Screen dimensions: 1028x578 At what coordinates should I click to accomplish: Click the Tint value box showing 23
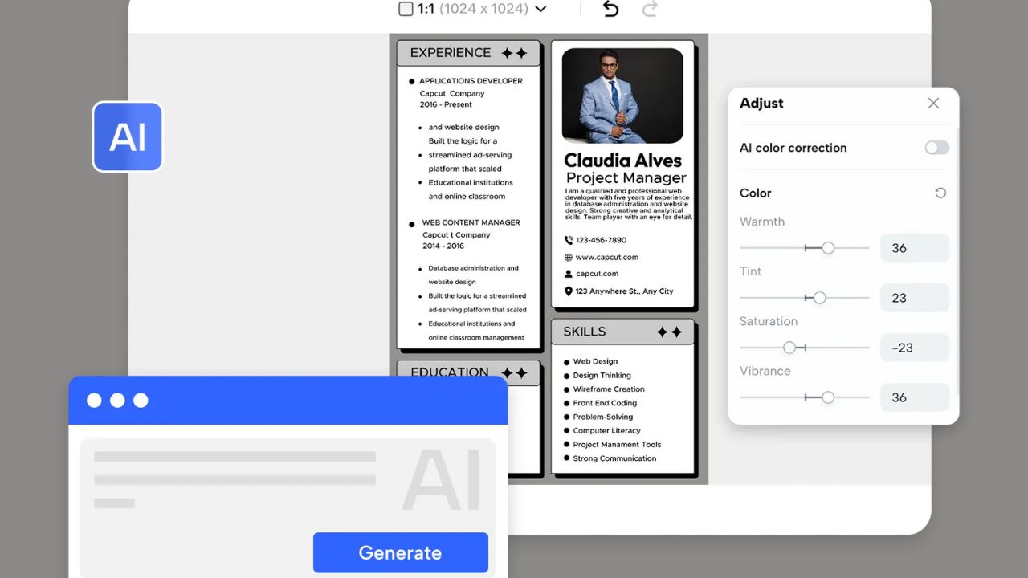pos(914,298)
